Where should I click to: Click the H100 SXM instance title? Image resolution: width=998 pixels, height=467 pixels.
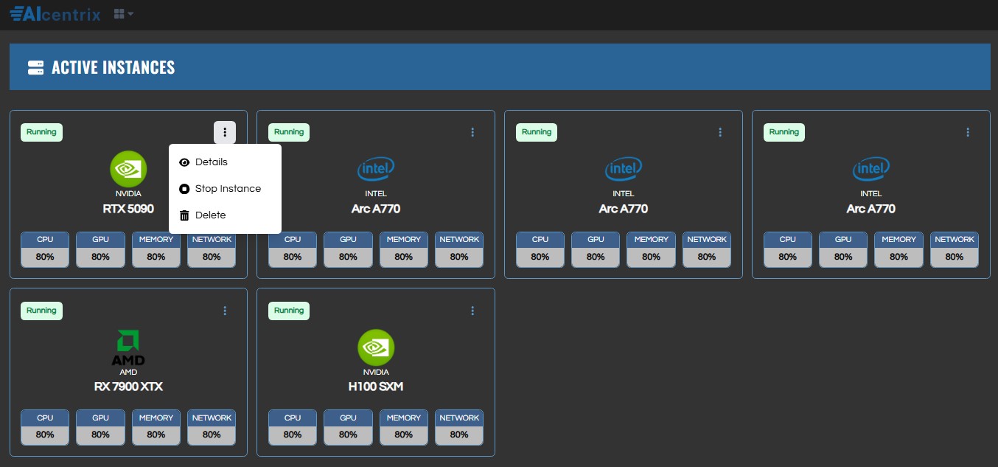pos(376,387)
